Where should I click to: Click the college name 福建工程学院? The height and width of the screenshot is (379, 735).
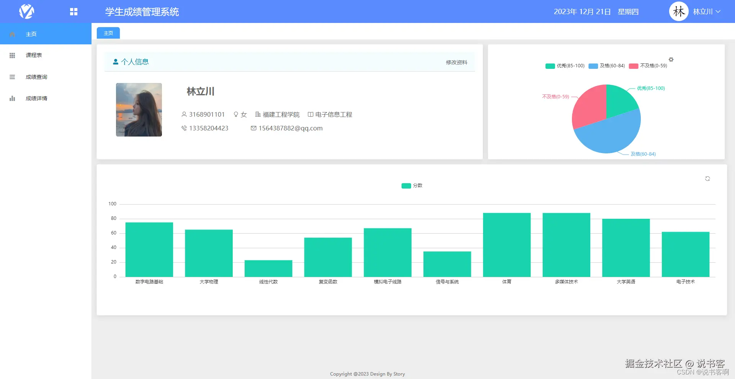281,114
